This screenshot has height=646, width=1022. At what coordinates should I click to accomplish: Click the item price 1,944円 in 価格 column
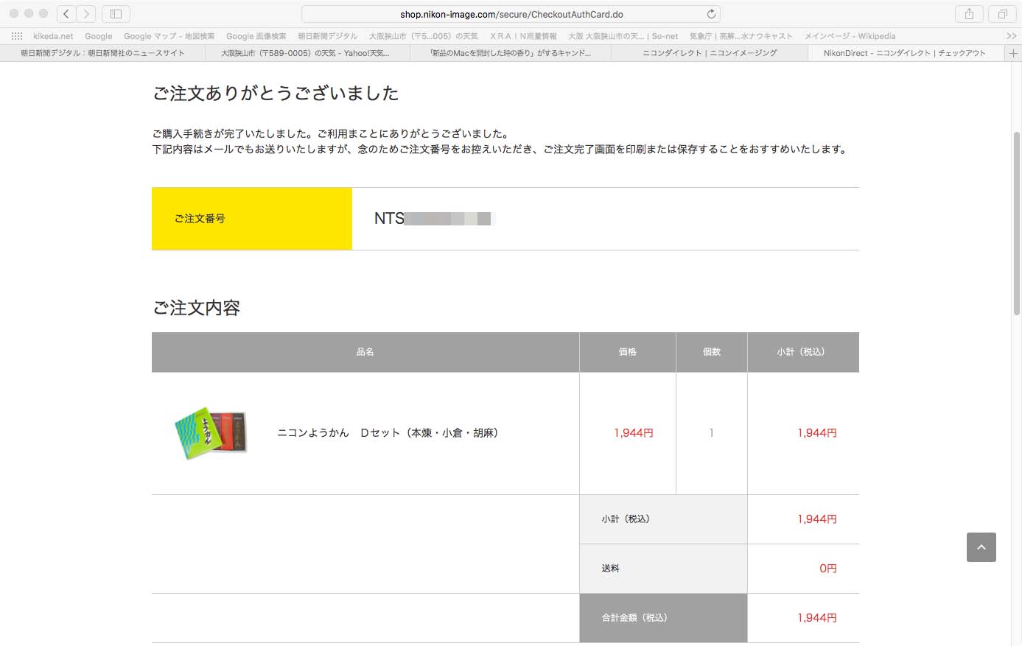[x=634, y=433]
